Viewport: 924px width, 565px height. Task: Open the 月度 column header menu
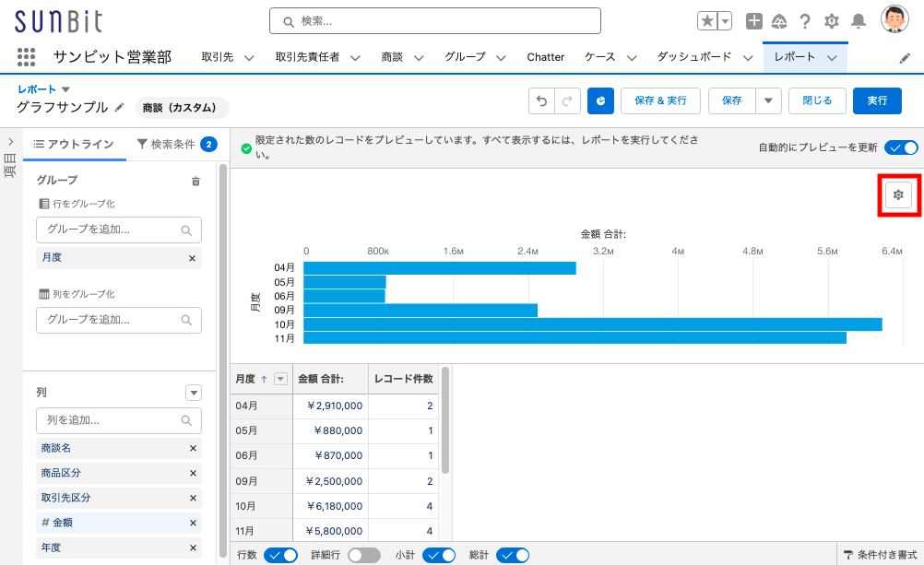tap(281, 380)
